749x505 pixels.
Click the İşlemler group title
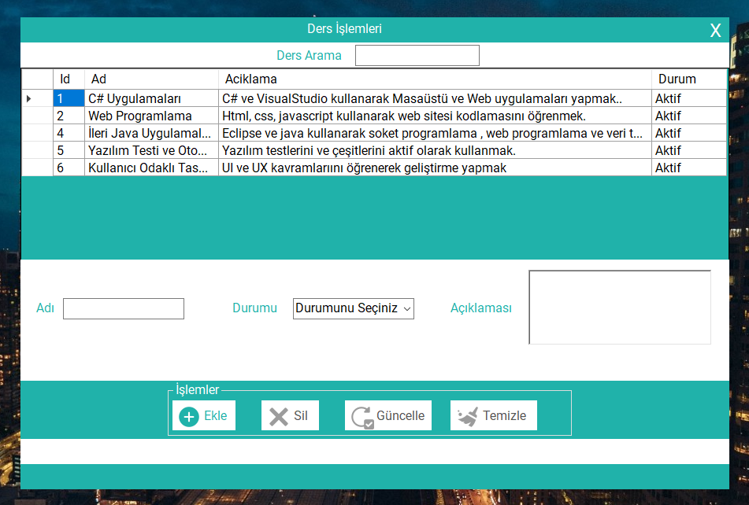(x=197, y=389)
